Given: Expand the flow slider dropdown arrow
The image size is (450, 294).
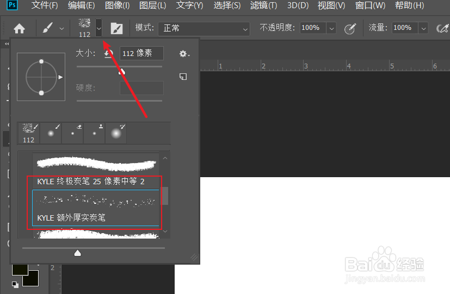Looking at the screenshot, I should pos(423,28).
